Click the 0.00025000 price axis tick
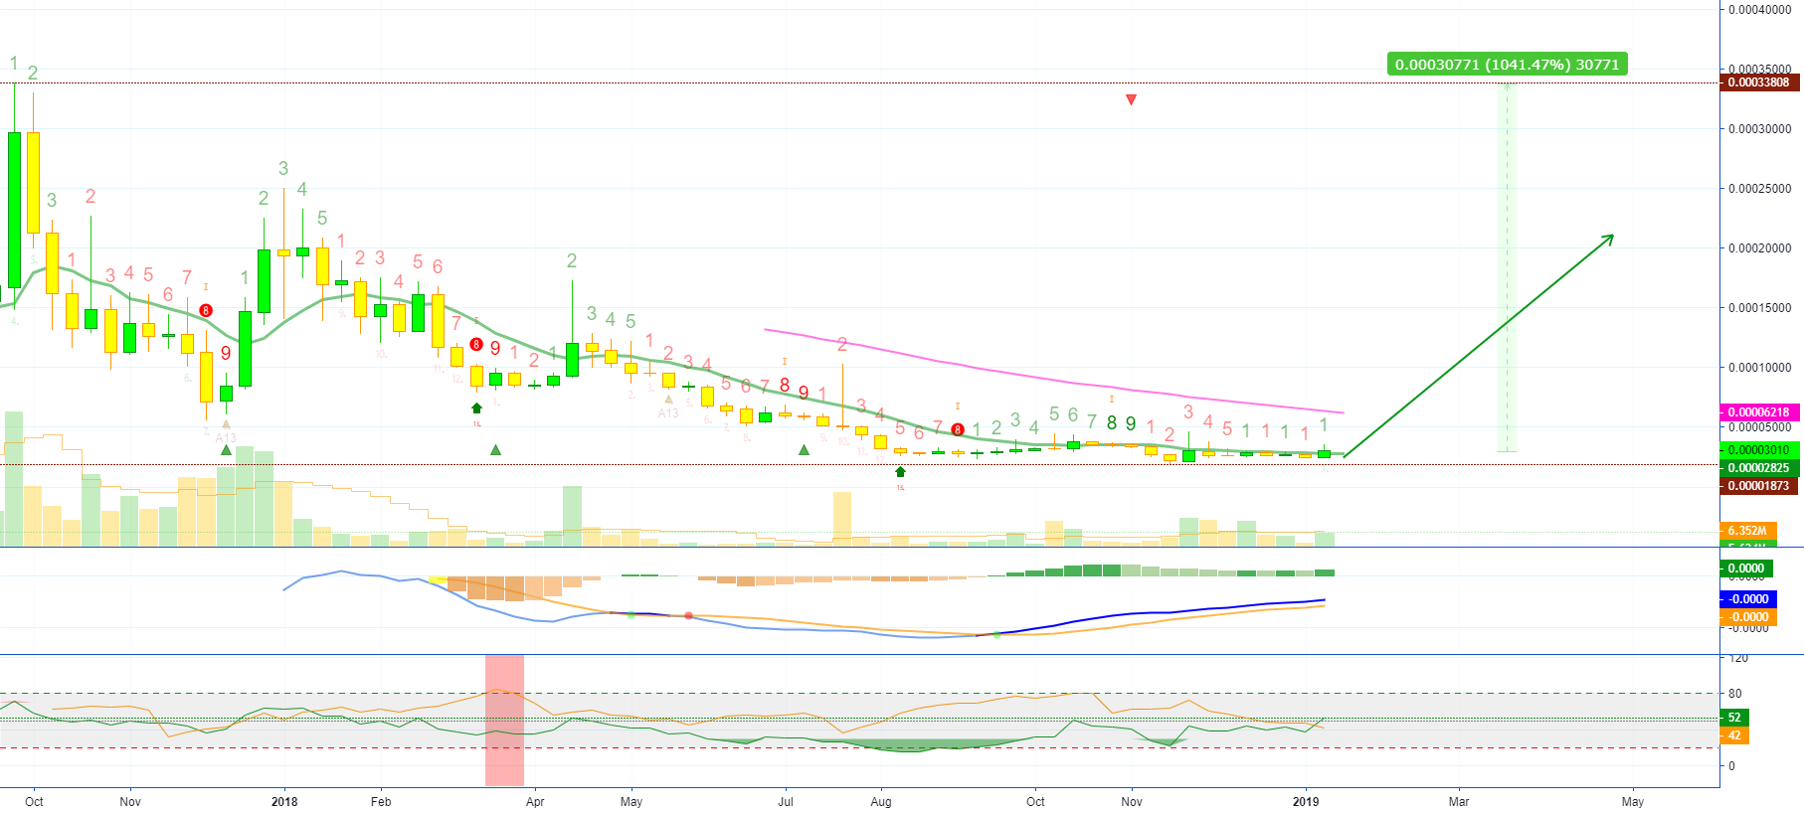The height and width of the screenshot is (813, 1804). click(x=1759, y=189)
